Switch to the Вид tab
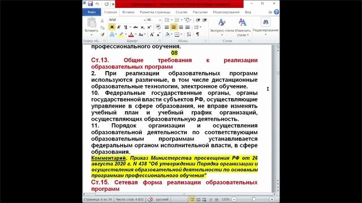This screenshot has height=203, width=362. pos(248,12)
